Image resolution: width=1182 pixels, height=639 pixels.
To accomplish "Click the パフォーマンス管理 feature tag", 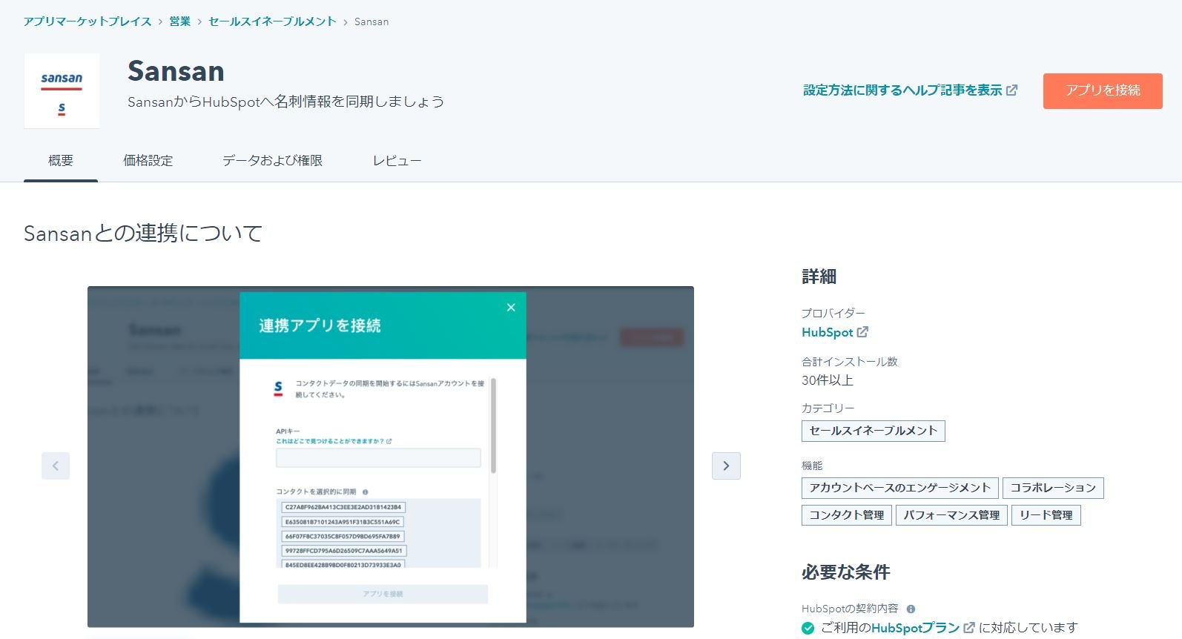I will coord(951,515).
